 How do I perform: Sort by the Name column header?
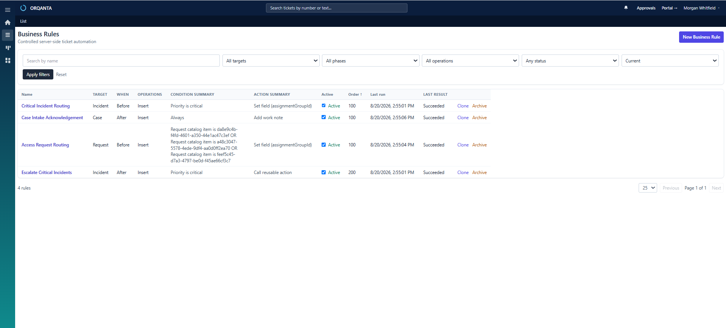coord(27,94)
